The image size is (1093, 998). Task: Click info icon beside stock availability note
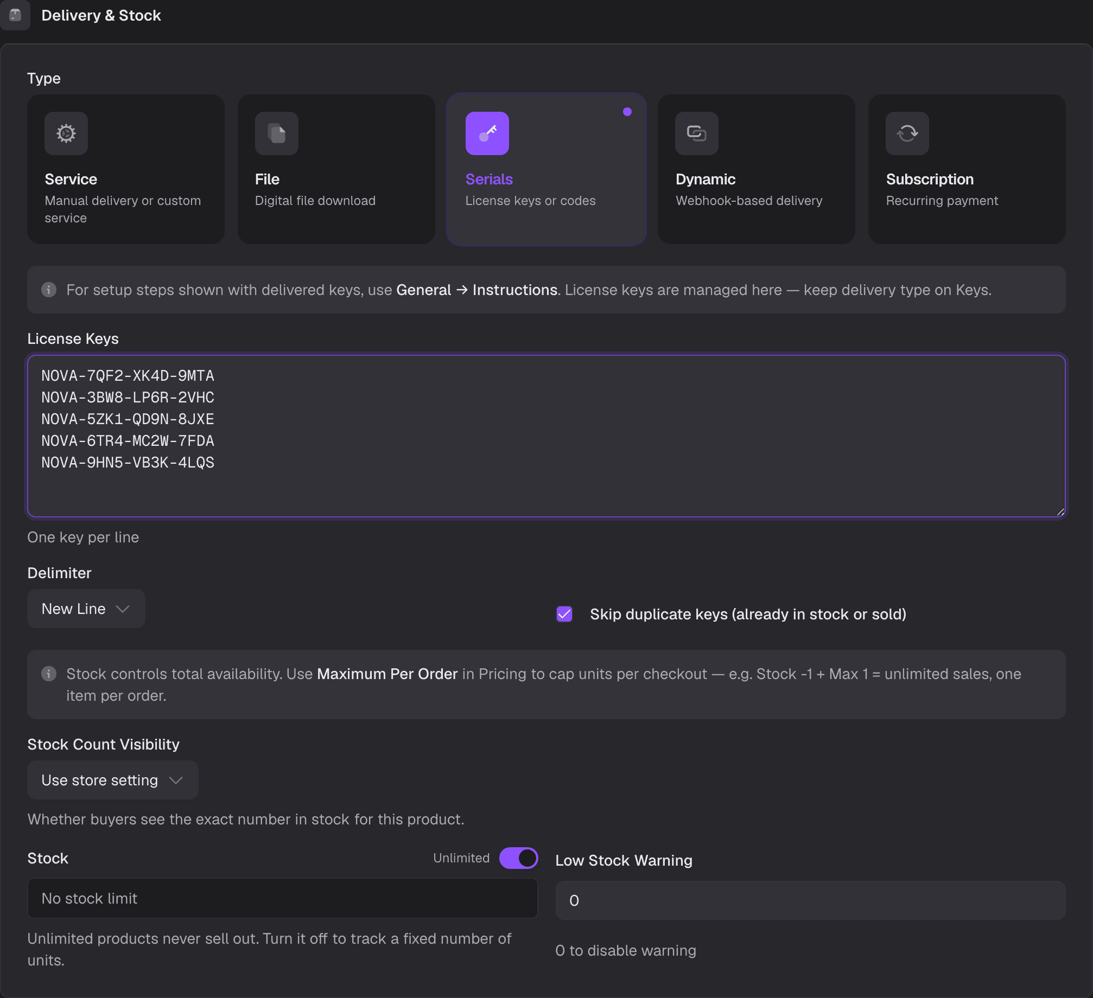[49, 674]
